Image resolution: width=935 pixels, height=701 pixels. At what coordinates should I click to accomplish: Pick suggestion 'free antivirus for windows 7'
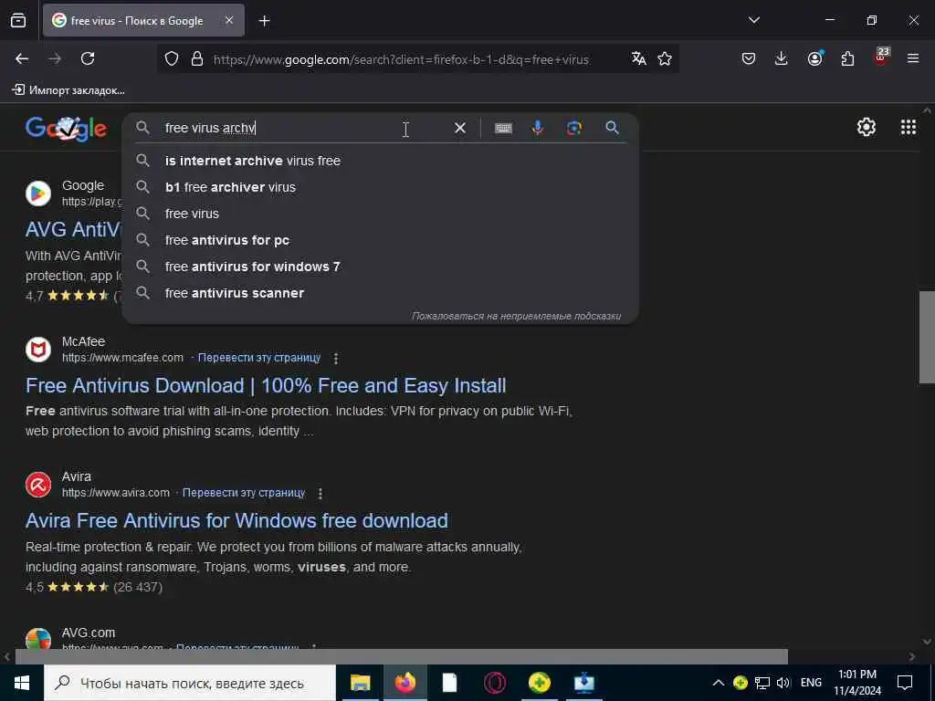click(x=381, y=267)
